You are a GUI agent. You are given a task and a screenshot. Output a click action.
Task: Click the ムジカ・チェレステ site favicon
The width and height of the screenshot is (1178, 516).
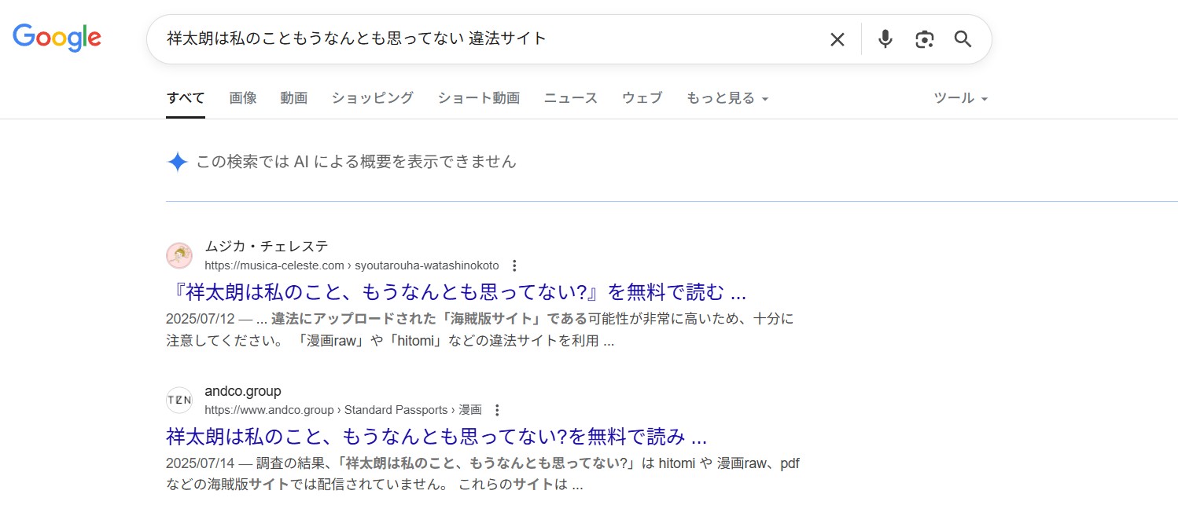coord(179,255)
